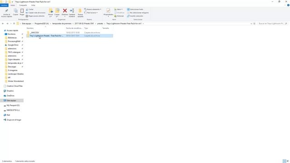
Task: Click the Tamaño column header
Action: coord(106,28)
